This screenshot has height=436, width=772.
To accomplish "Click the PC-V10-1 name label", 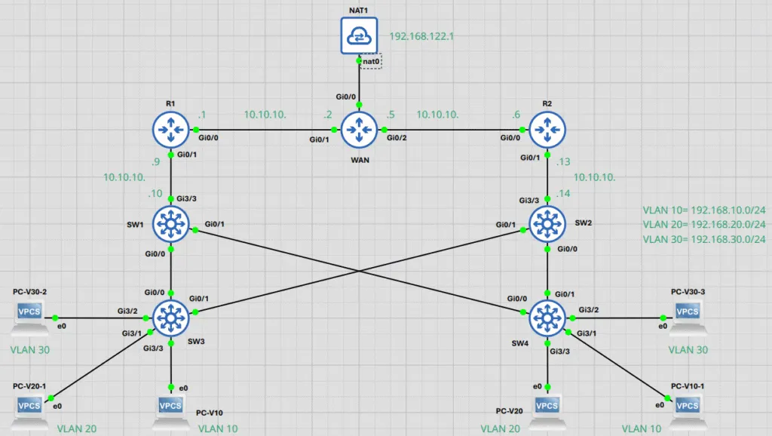I will click(688, 386).
